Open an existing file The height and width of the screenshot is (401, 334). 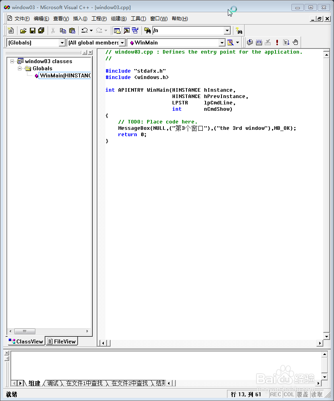pyautogui.click(x=23, y=30)
